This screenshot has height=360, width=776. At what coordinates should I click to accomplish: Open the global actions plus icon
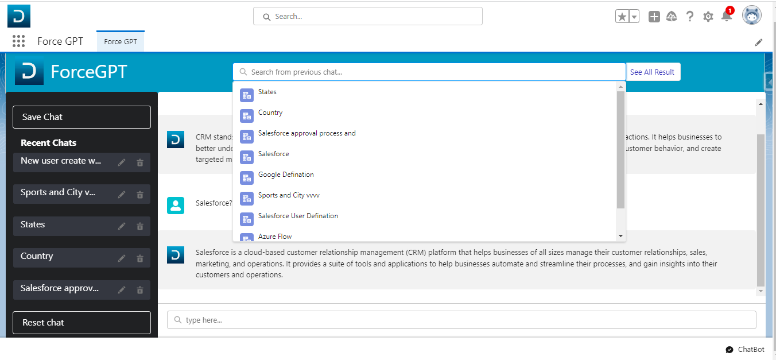click(654, 17)
